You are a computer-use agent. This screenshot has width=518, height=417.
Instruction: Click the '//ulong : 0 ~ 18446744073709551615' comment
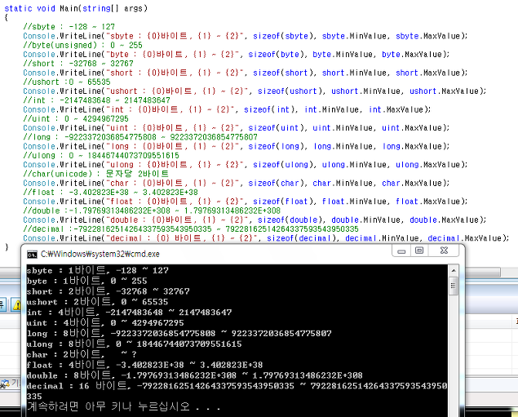(101, 156)
